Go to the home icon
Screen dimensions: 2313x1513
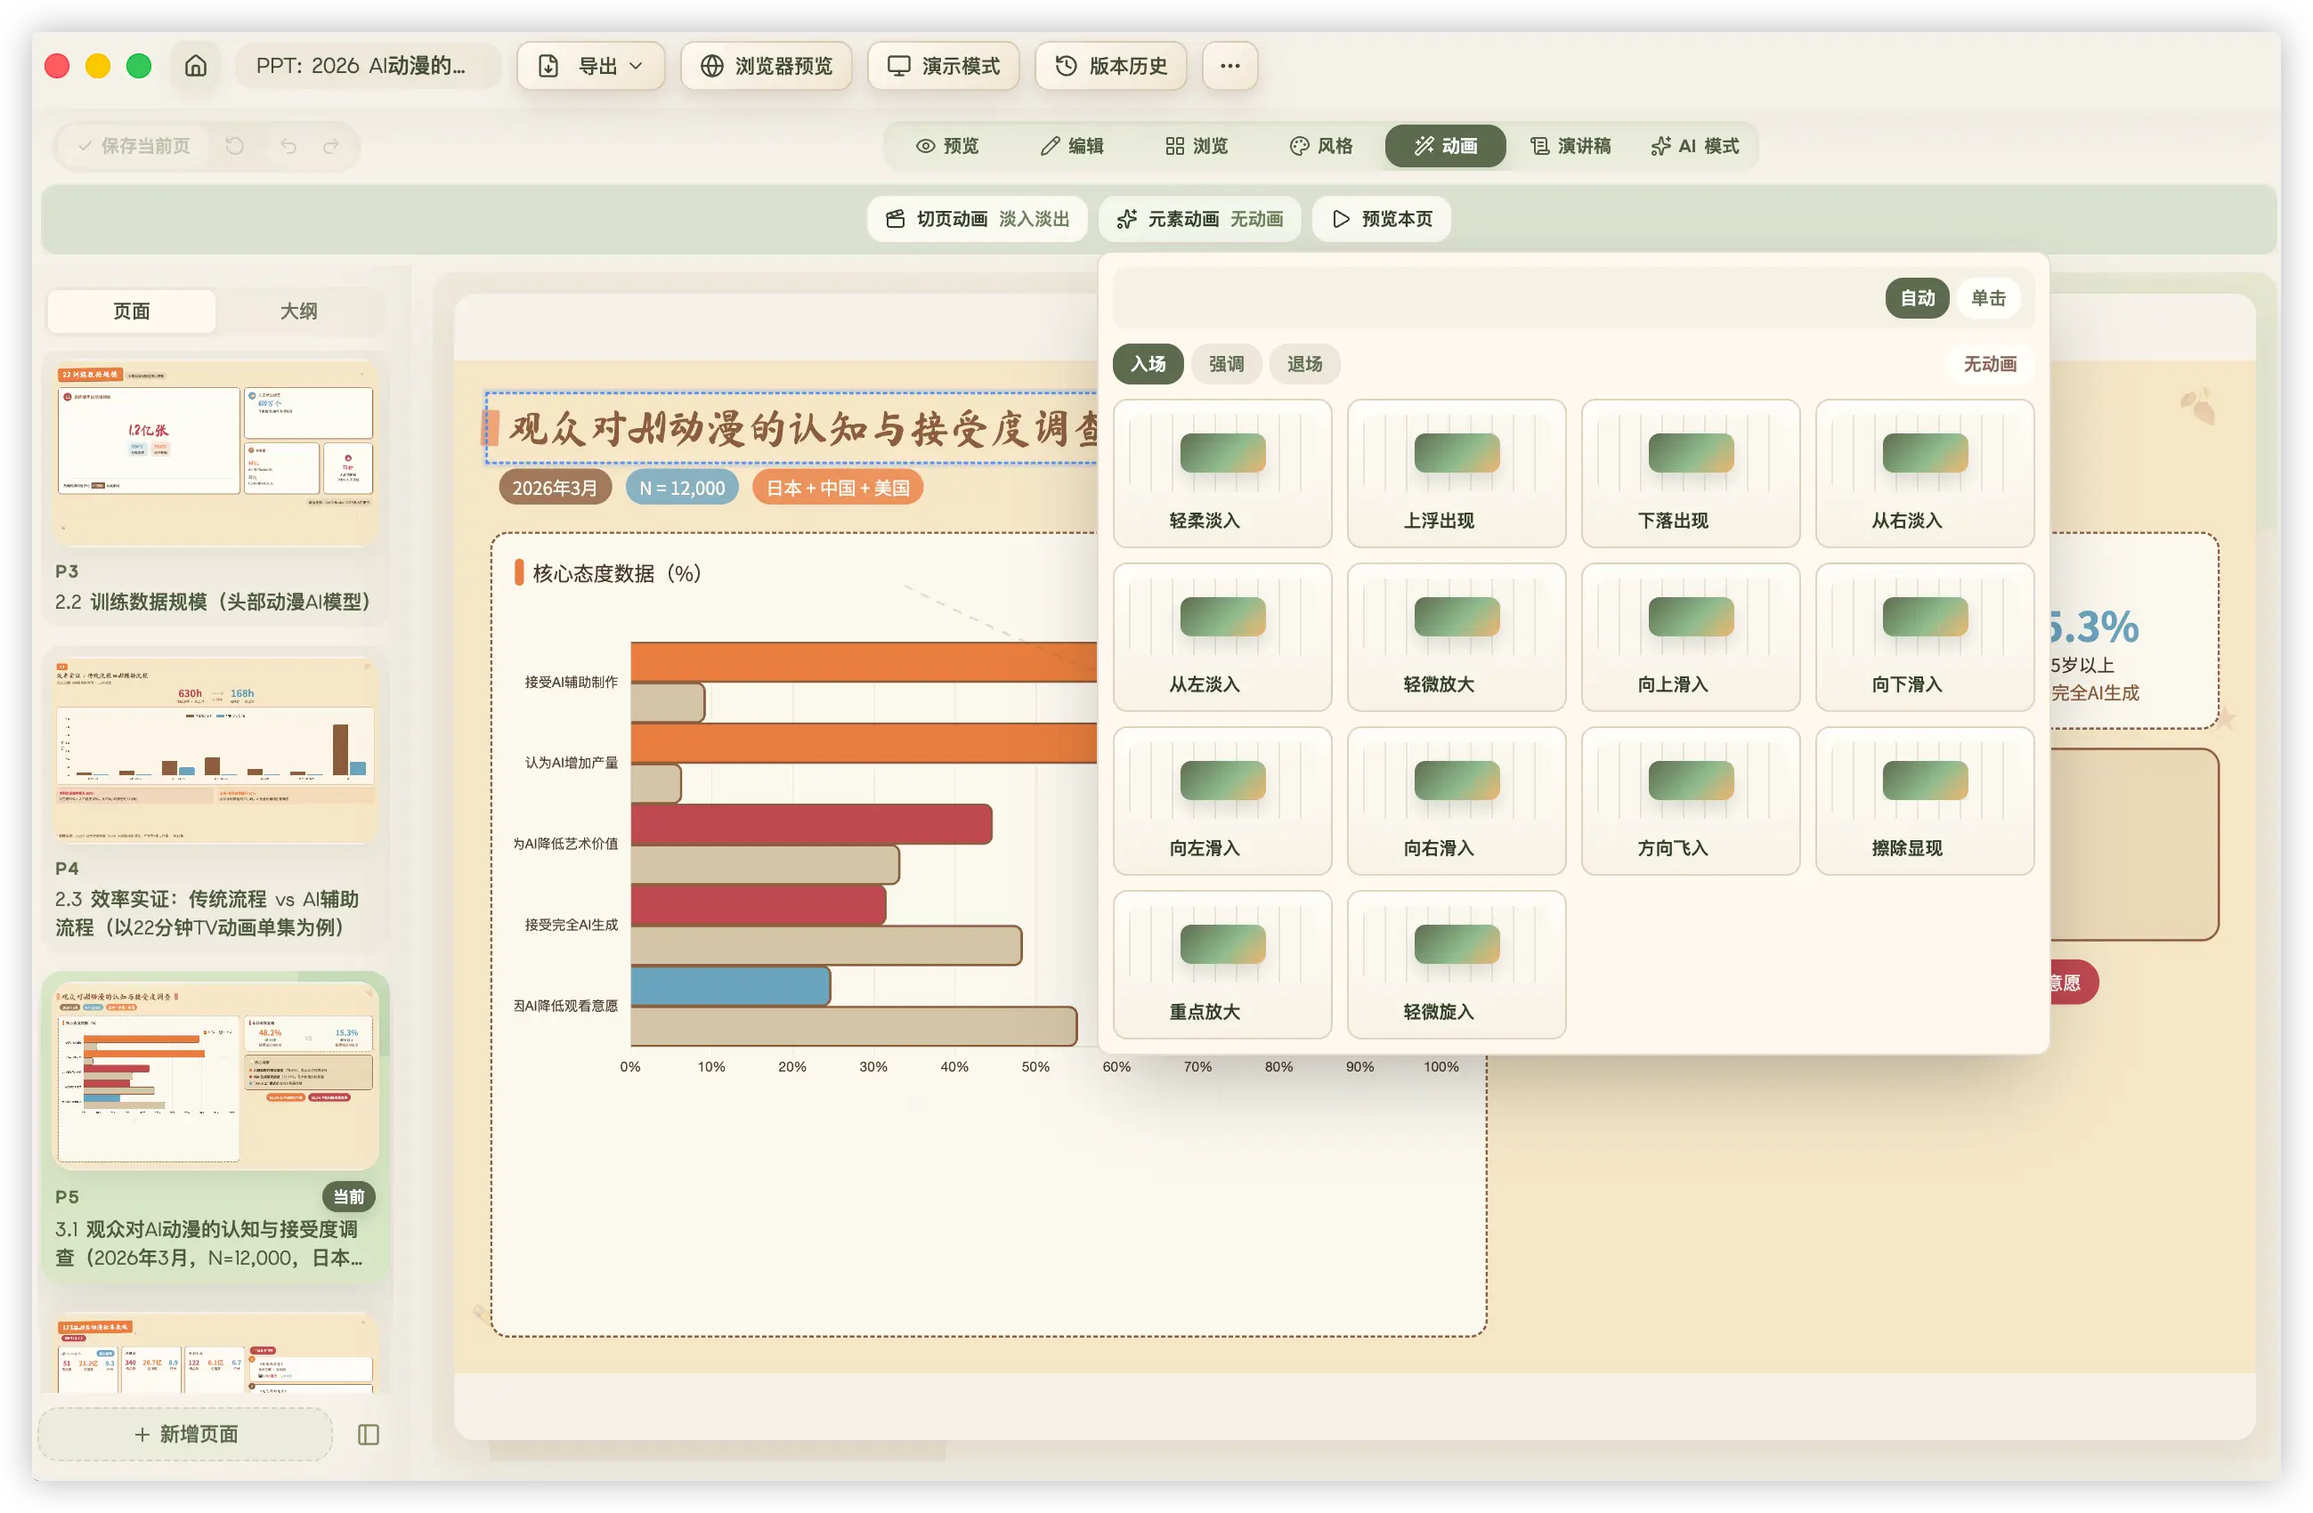pos(195,65)
